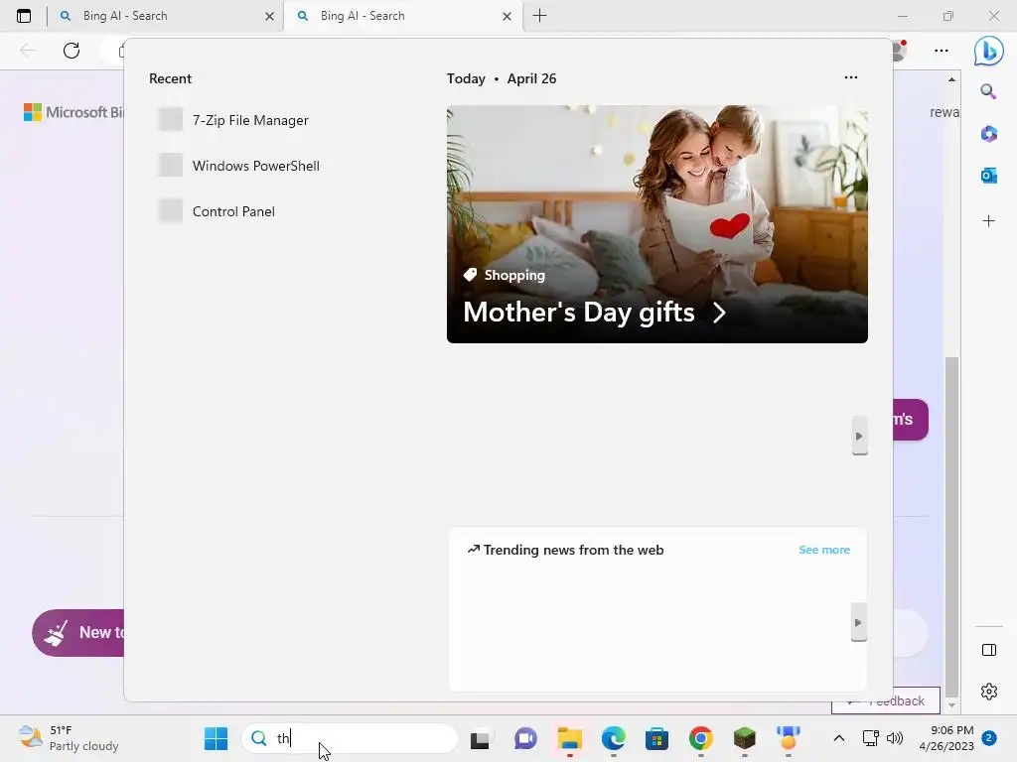
Task: Click See more for trending news
Action: click(823, 550)
